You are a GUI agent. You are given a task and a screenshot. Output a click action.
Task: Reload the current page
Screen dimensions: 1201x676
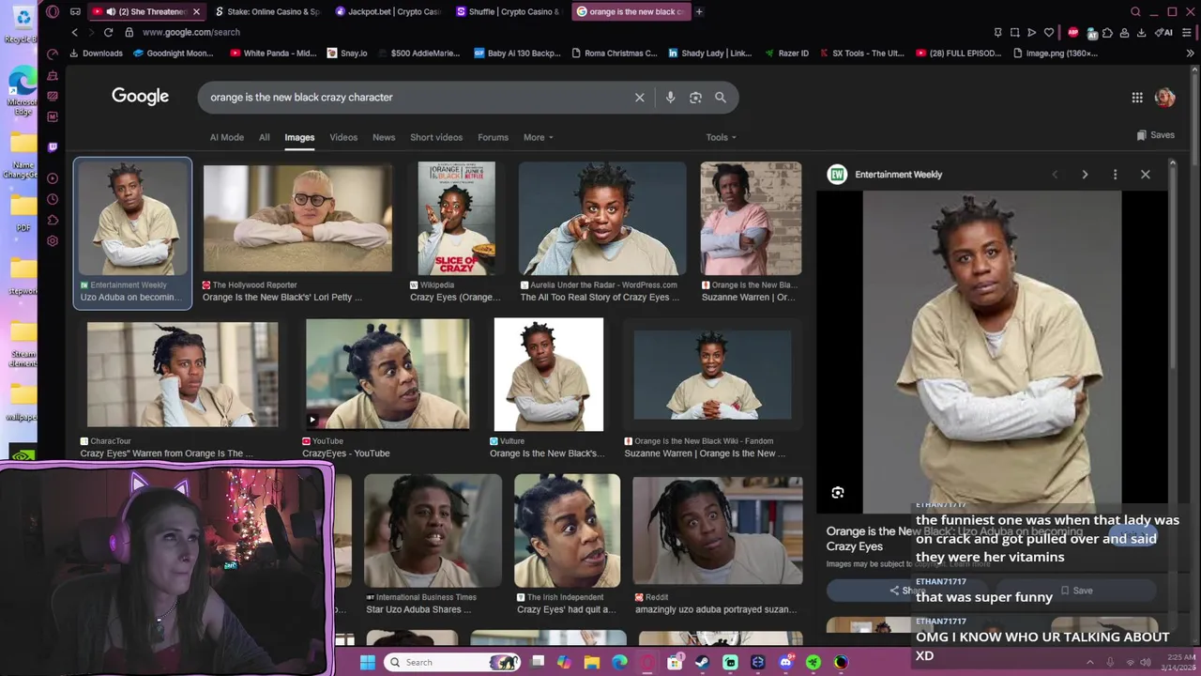point(108,32)
